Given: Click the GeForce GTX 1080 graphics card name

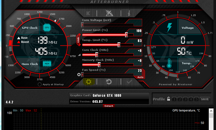Looking at the screenshot, I should pyautogui.click(x=107, y=95).
